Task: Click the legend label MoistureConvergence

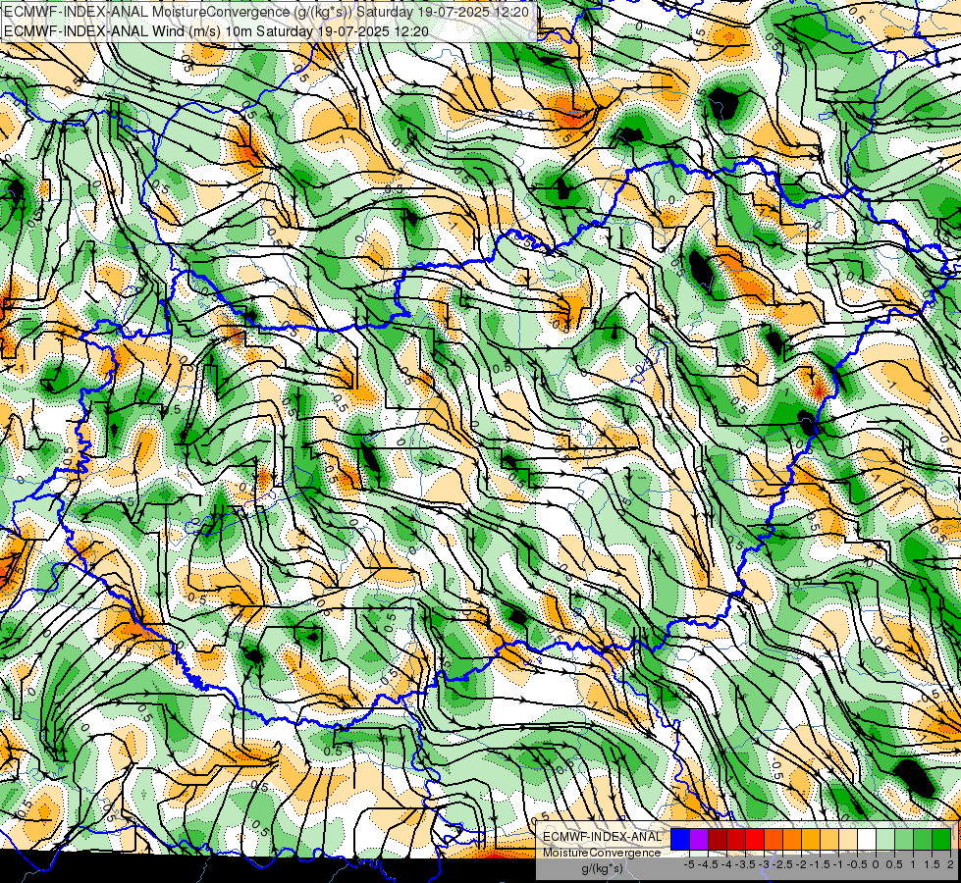Action: coord(602,853)
